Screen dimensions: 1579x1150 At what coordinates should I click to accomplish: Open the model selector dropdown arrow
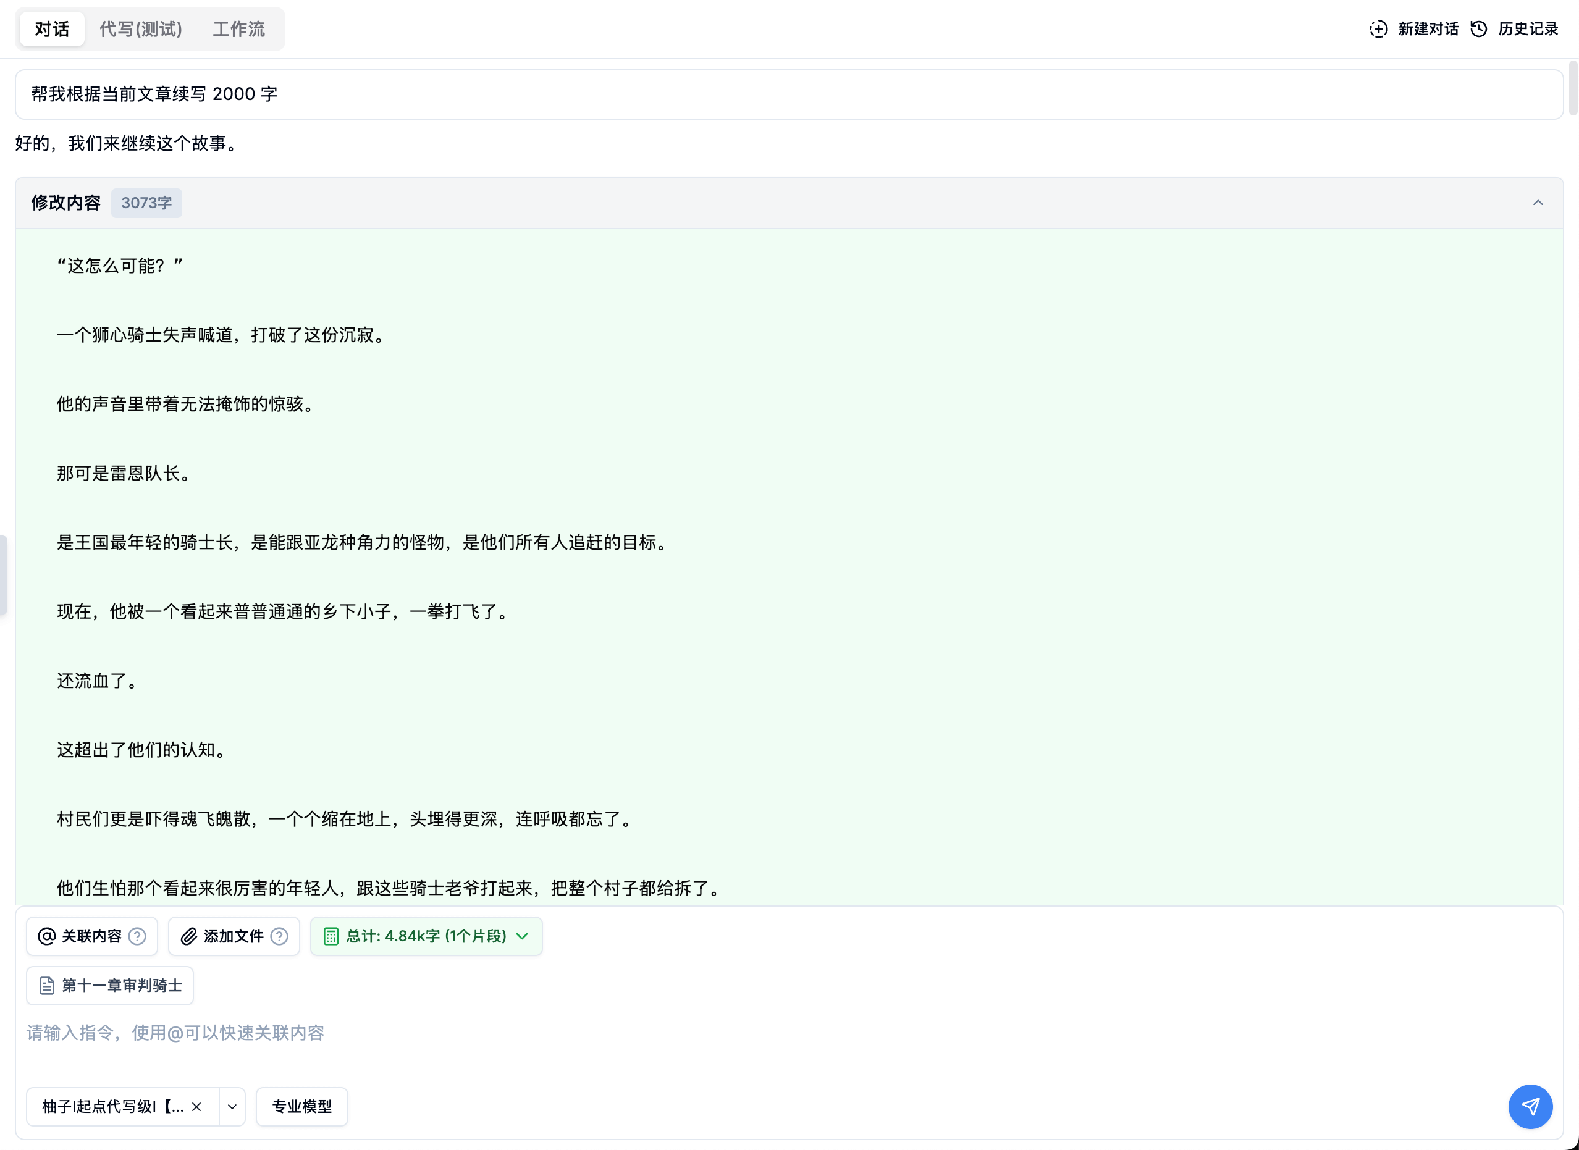232,1106
